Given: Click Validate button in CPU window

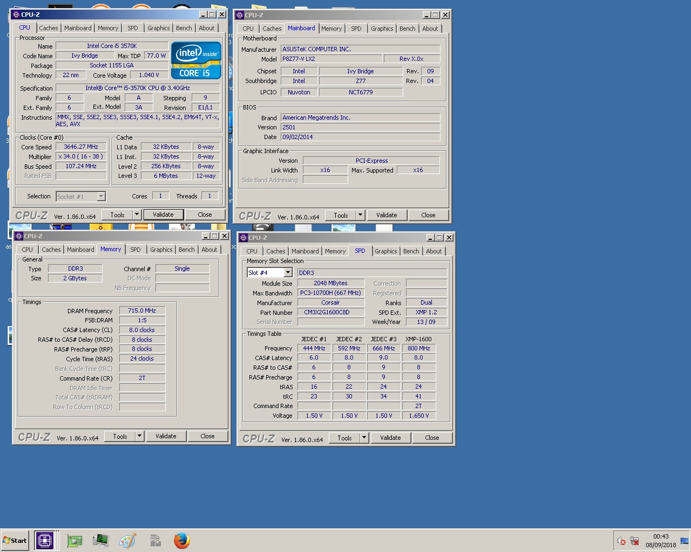Looking at the screenshot, I should coord(163,215).
